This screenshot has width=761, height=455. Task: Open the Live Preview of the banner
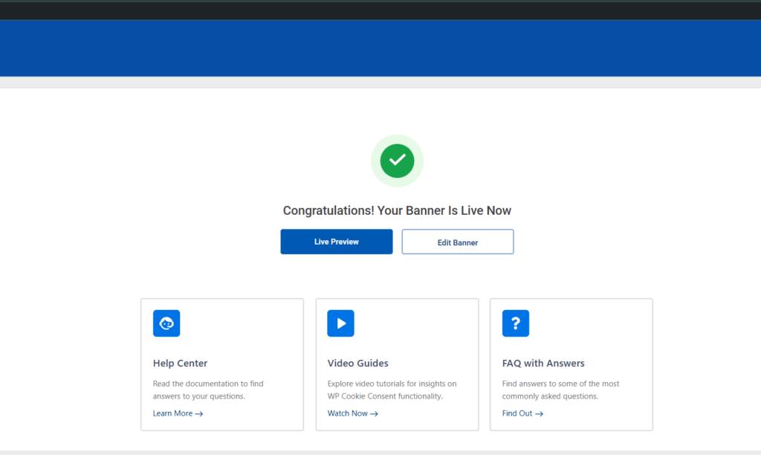point(336,242)
